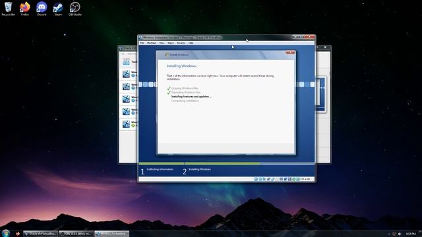Image resolution: width=422 pixels, height=237 pixels.
Task: Show hidden system tray icons
Action: point(389,234)
